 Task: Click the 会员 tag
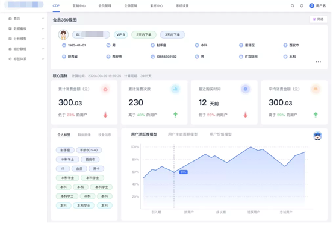[x=79, y=169]
